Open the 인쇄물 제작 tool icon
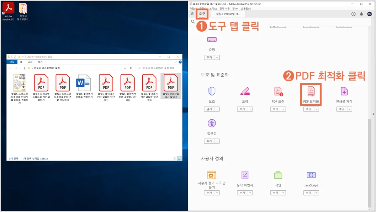The height and width of the screenshot is (212, 376). pos(344,91)
